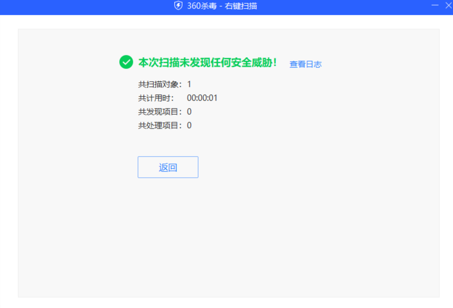Click the 共计用时 label
The image size is (453, 308).
pos(156,98)
